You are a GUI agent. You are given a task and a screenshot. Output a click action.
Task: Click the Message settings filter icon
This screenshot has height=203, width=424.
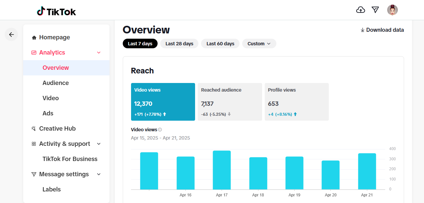pyautogui.click(x=34, y=174)
